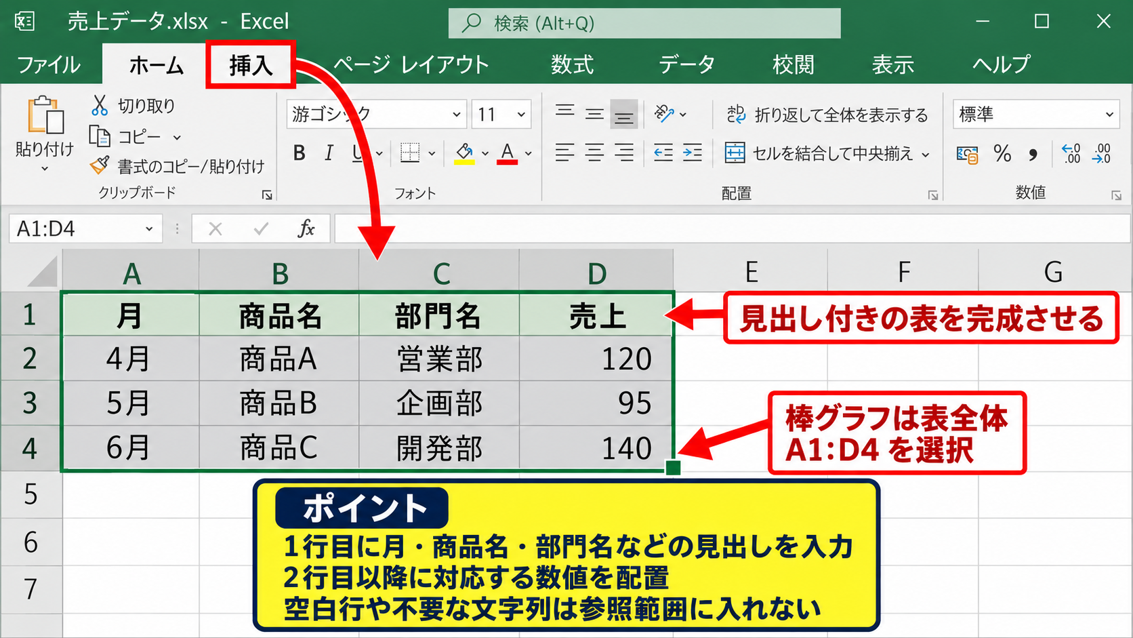Click the red font color A icon
This screenshot has width=1133, height=638.
[508, 153]
